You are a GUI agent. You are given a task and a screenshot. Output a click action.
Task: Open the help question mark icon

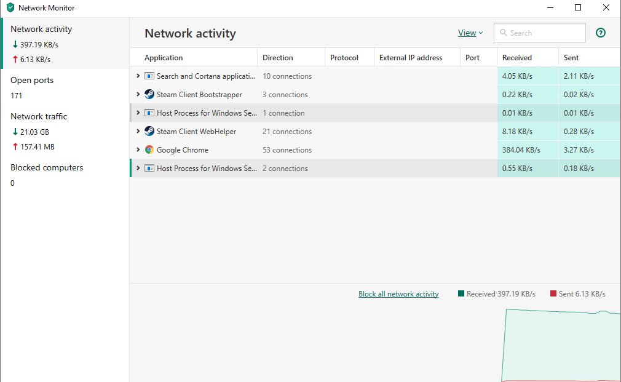(x=601, y=33)
